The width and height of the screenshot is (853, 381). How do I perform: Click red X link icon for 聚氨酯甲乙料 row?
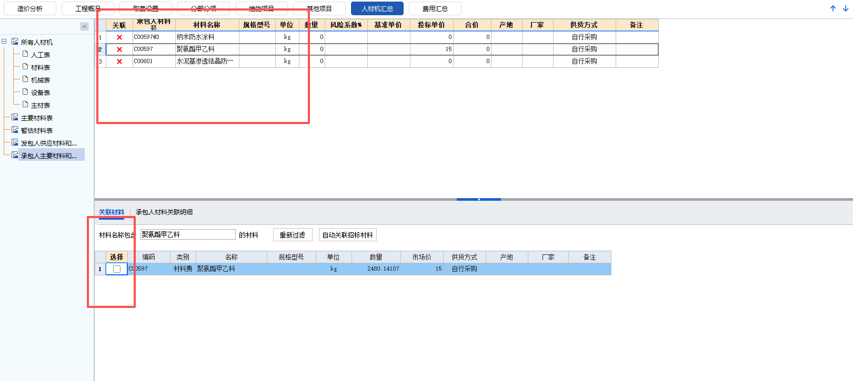tap(119, 49)
